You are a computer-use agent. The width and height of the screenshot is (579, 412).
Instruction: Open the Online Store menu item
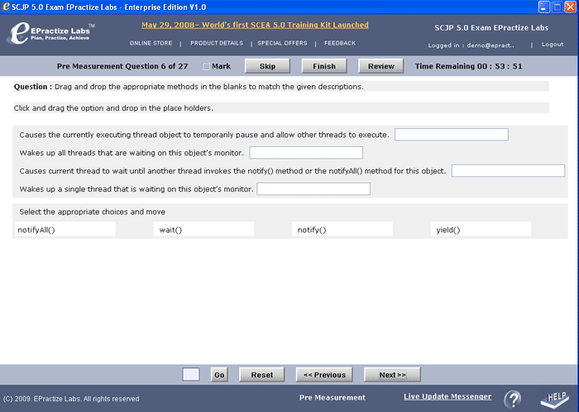(151, 43)
